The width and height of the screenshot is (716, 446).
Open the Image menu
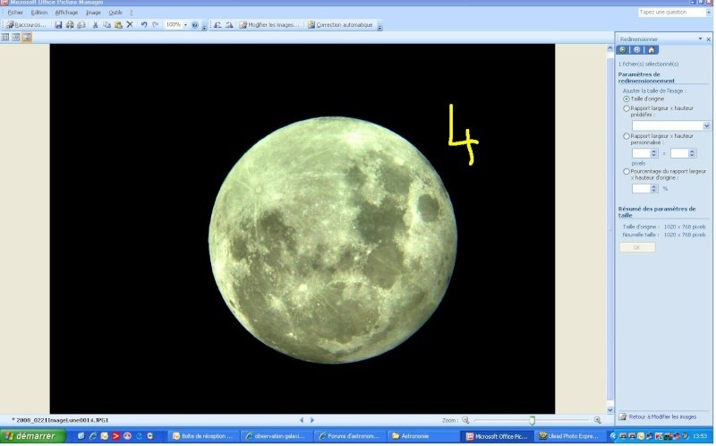94,13
